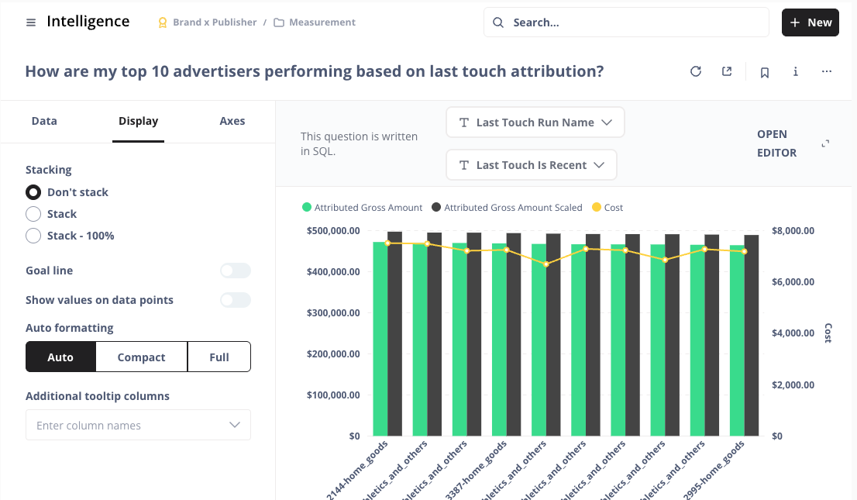Image resolution: width=857 pixels, height=500 pixels.
Task: Open the more options ellipsis menu
Action: coord(827,72)
